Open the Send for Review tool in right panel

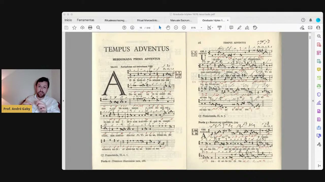pos(319,128)
